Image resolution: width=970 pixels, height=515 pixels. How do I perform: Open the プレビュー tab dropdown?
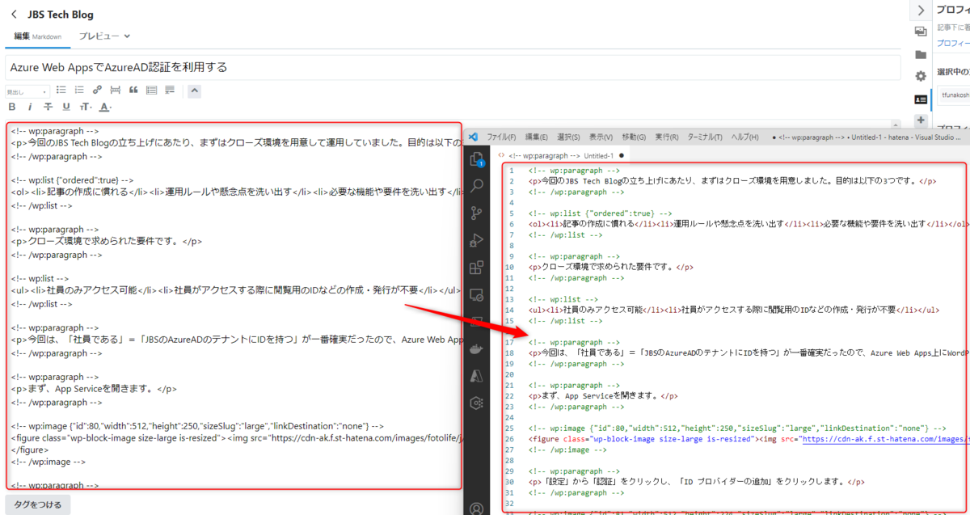pos(104,36)
